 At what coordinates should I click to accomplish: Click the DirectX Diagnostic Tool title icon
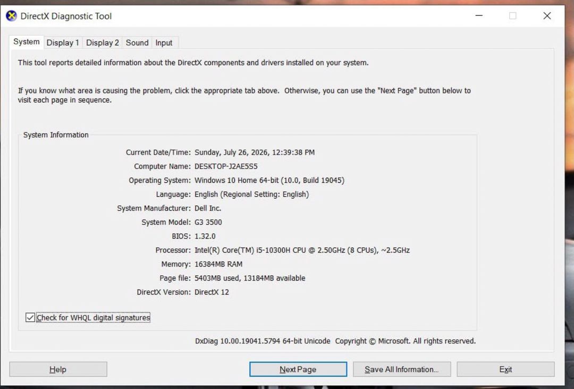(x=11, y=16)
